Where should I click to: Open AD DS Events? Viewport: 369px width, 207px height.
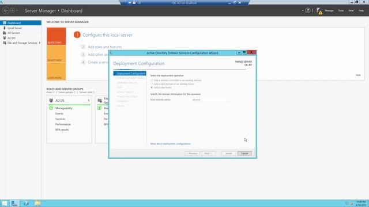tap(59, 114)
